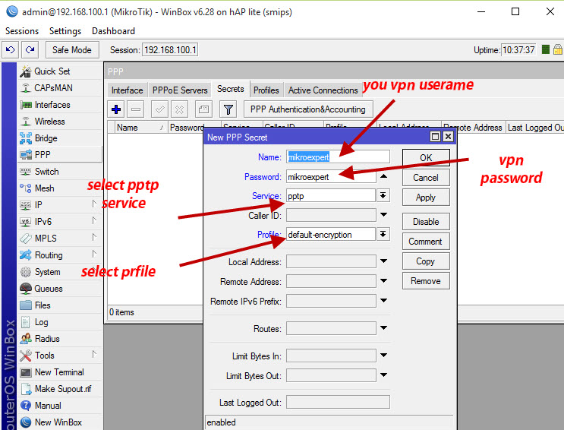The width and height of the screenshot is (564, 430).
Task: Switch to Secrets tab
Action: pyautogui.click(x=231, y=89)
